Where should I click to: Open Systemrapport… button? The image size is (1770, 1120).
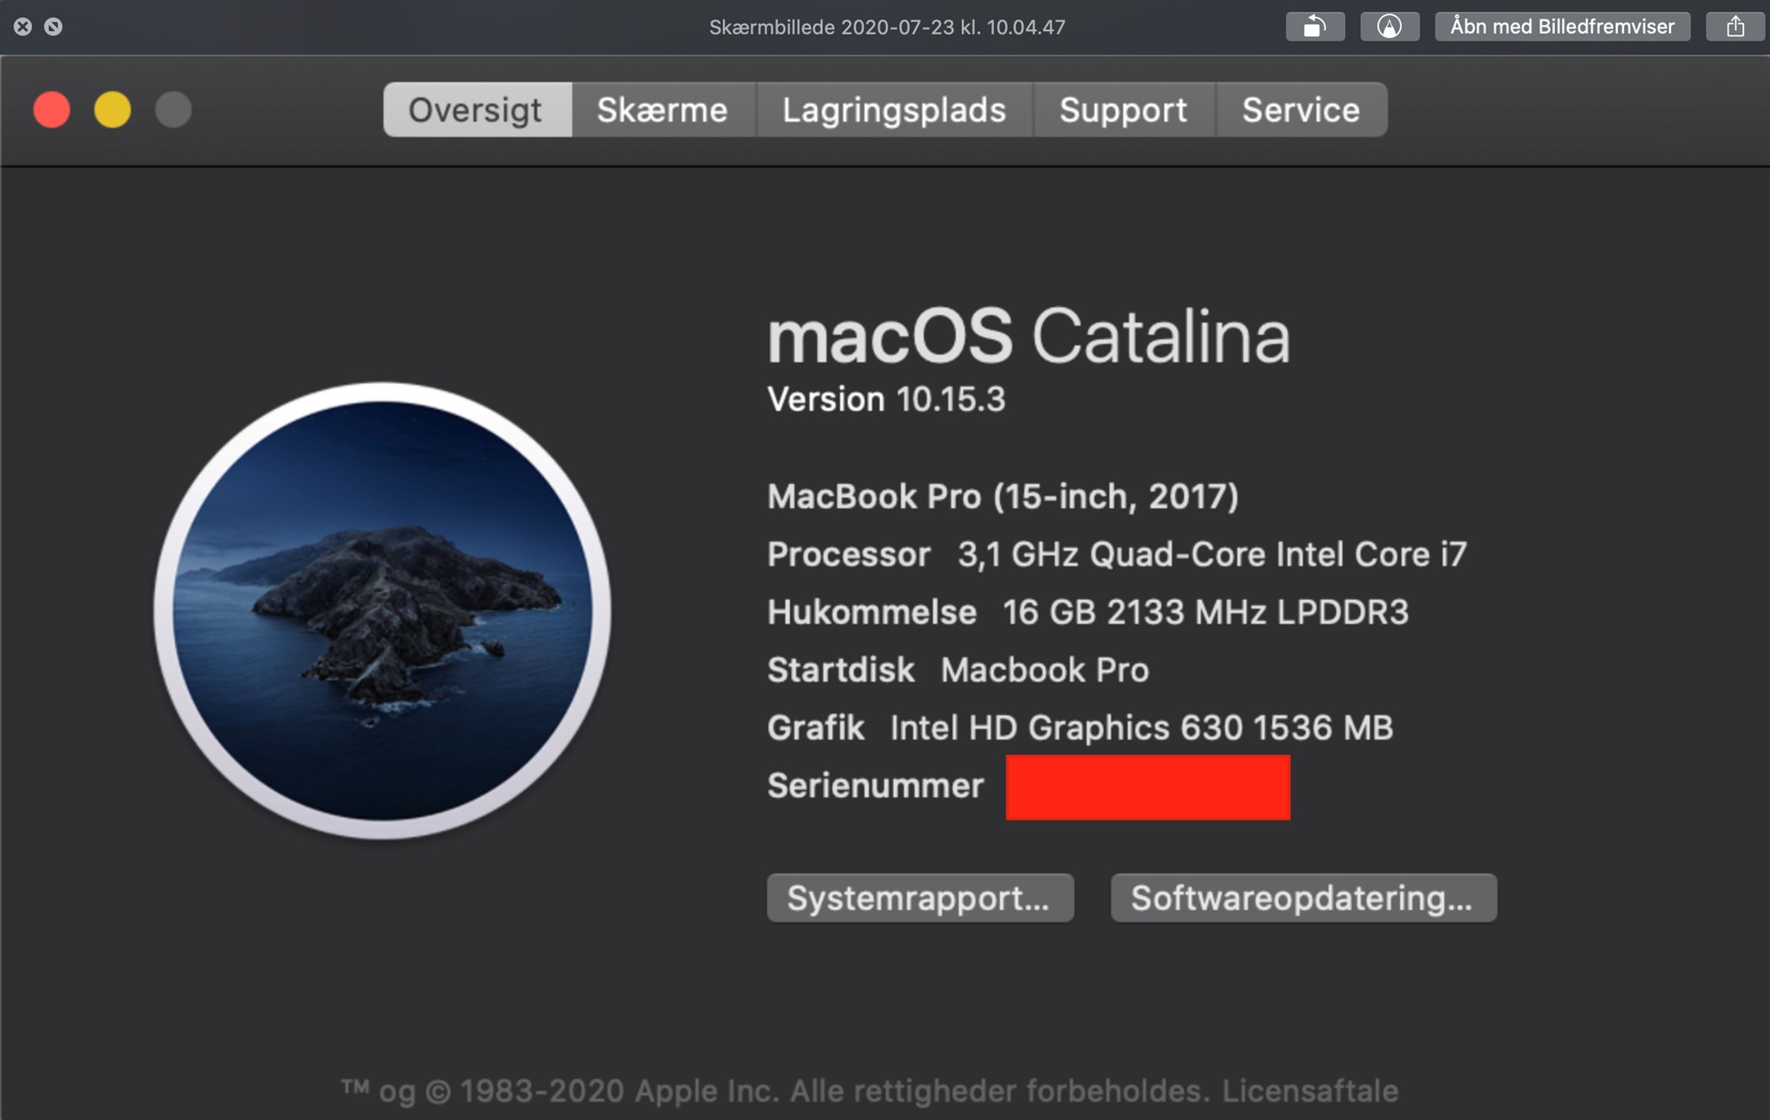[920, 898]
